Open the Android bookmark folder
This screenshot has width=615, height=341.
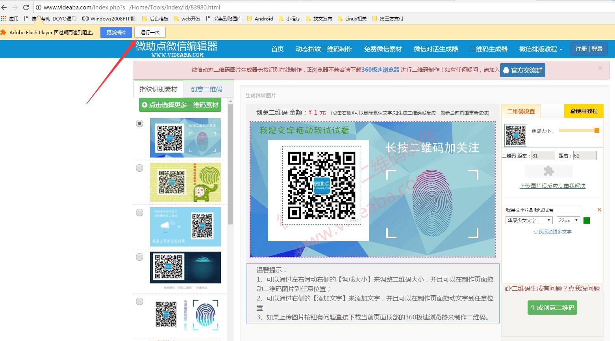[260, 19]
